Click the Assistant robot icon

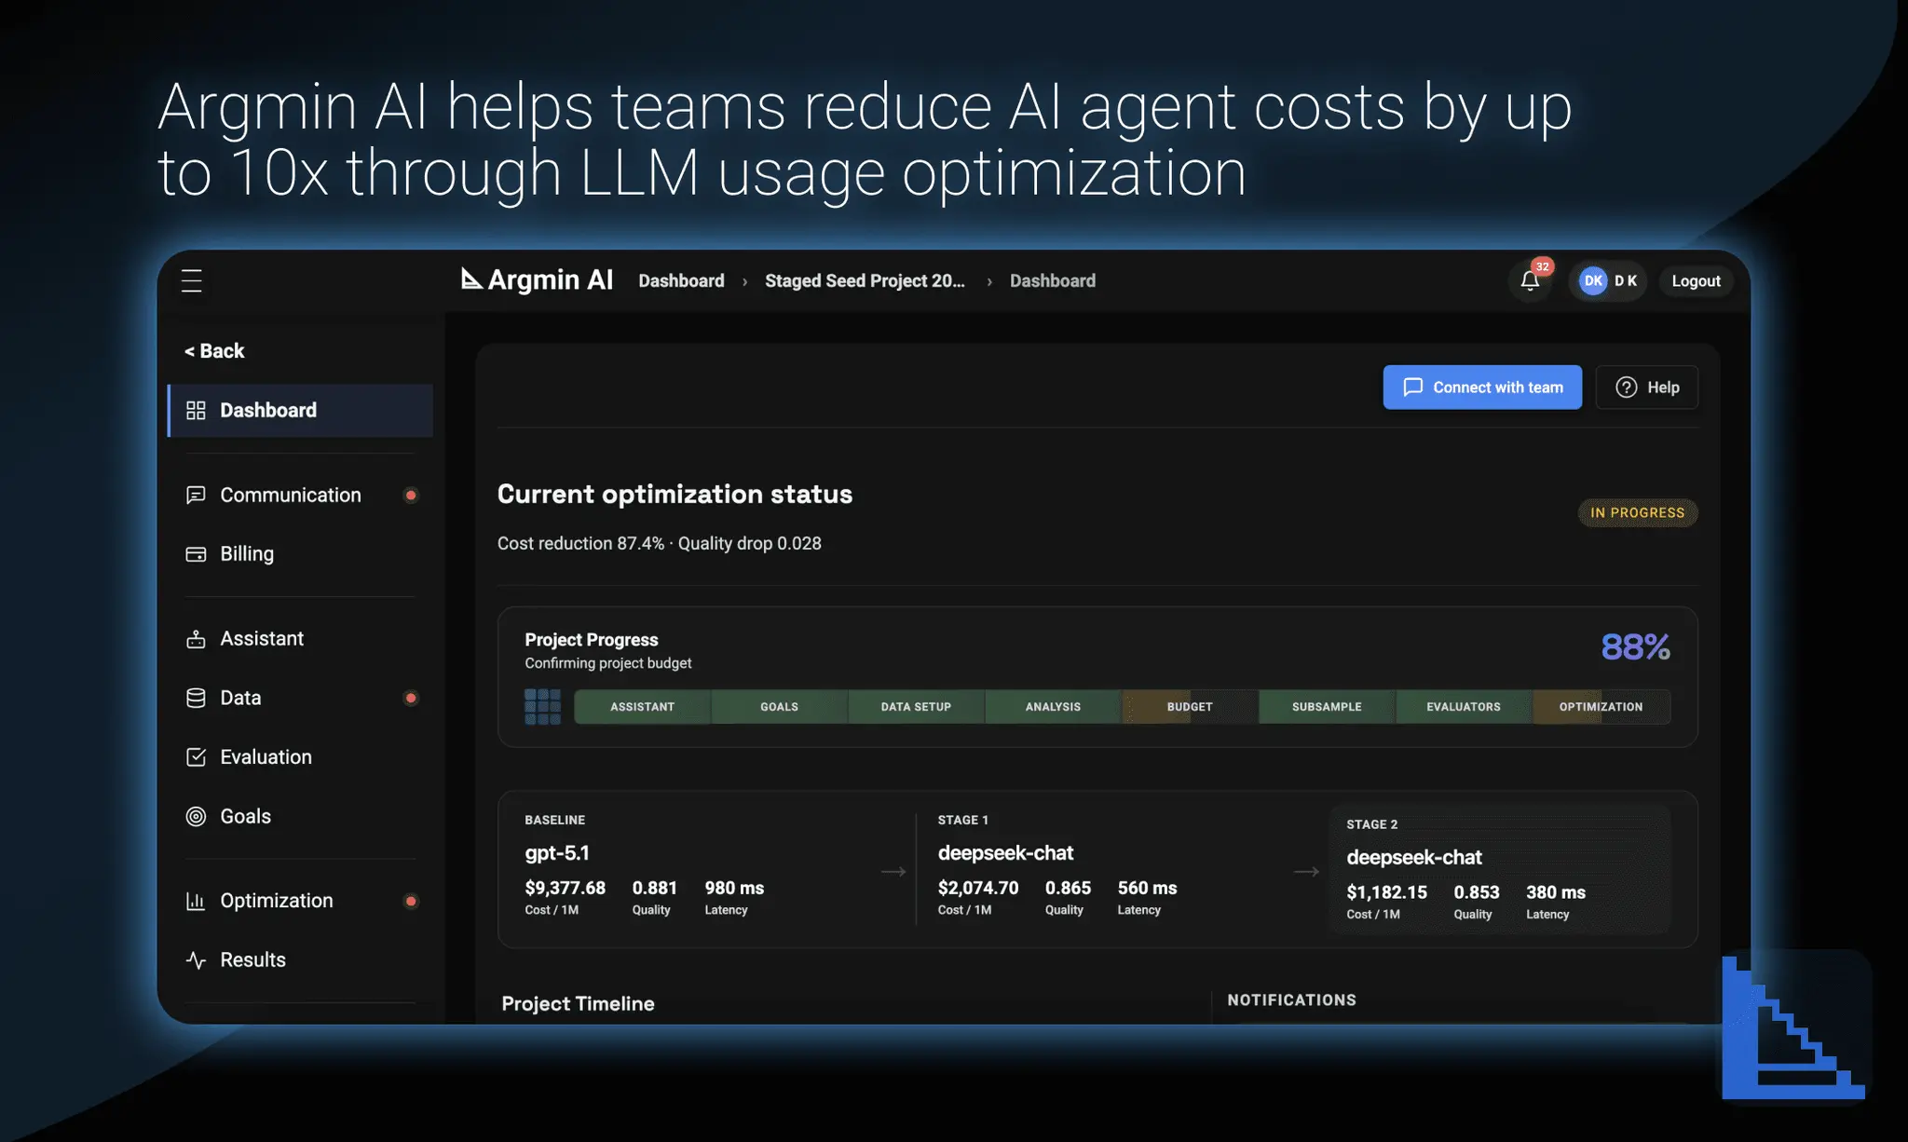196,639
